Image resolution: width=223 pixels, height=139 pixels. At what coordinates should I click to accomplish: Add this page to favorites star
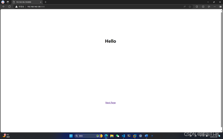tap(190, 7)
